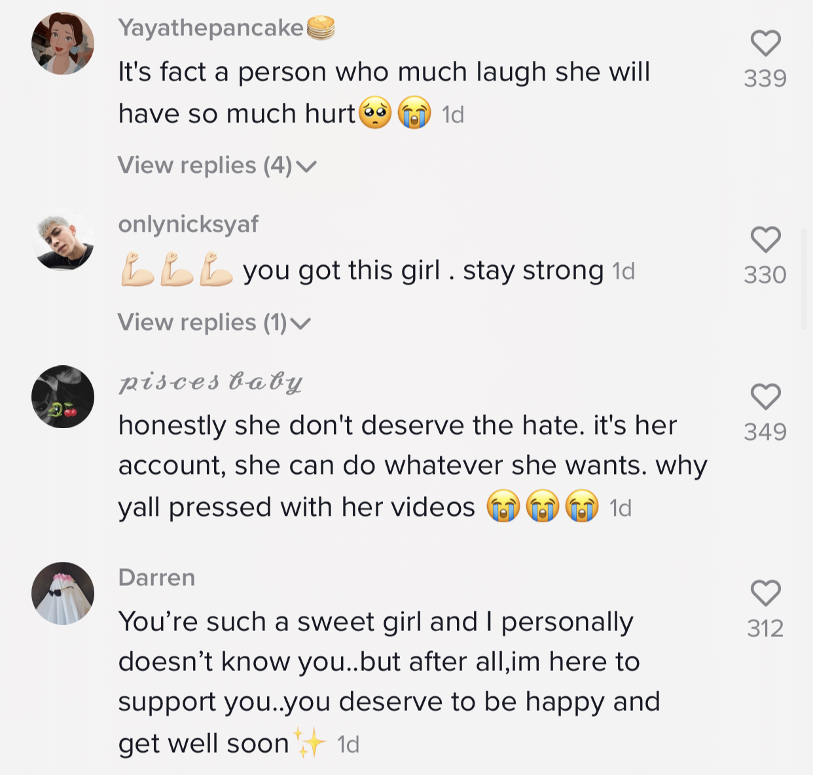
Task: Expand the 1 reply under onlynicksyaf's comment
Action: tap(213, 323)
